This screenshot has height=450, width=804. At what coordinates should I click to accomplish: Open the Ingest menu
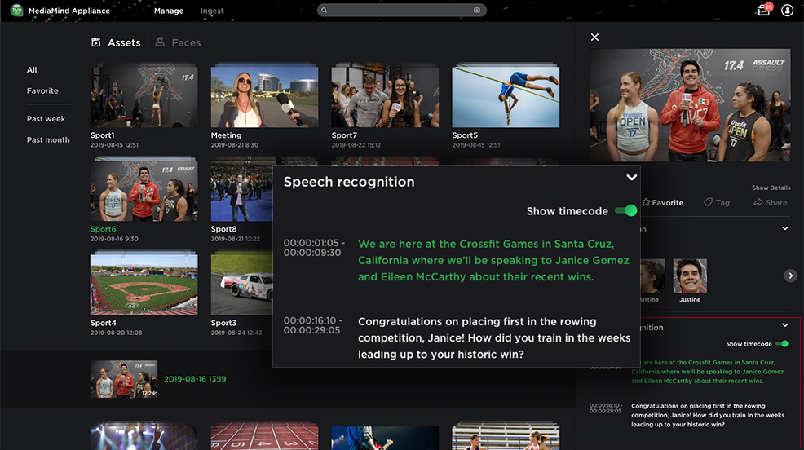[212, 11]
